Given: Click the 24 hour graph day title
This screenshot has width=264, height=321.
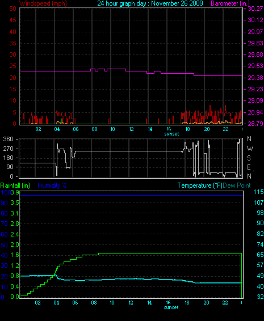Looking at the screenshot, I should pos(150,3).
